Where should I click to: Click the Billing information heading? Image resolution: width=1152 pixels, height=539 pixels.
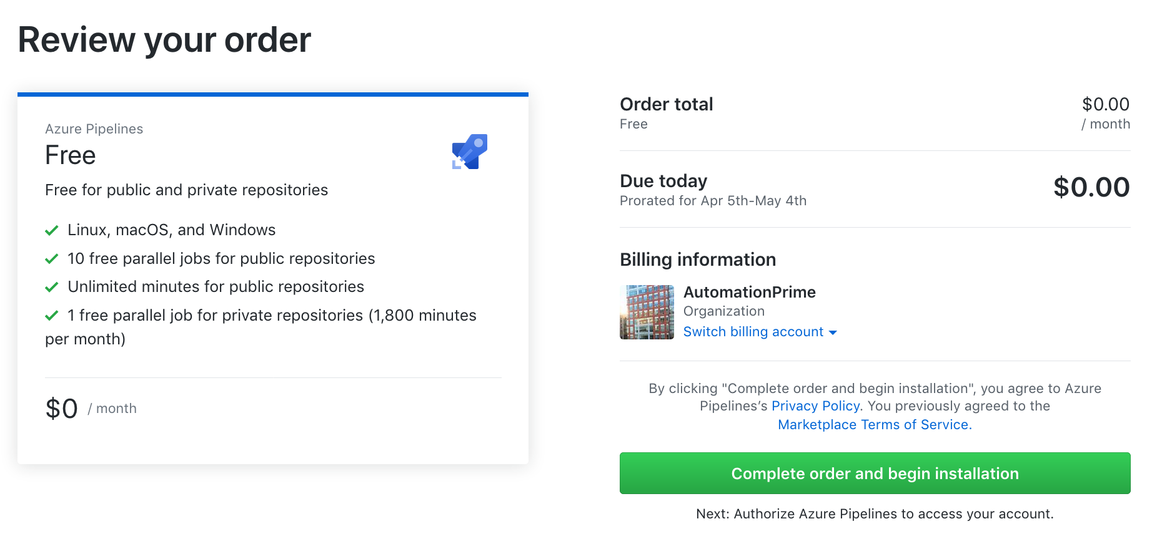click(697, 260)
